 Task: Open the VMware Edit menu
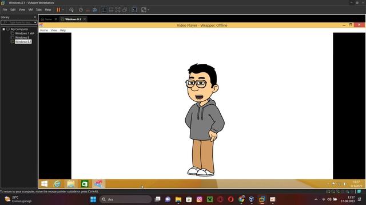click(13, 10)
